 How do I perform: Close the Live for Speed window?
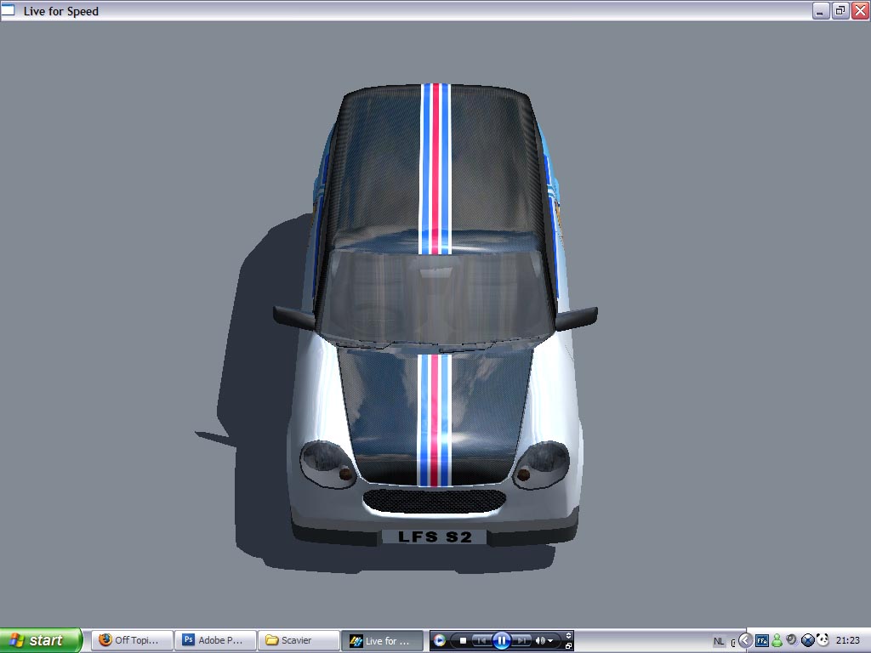point(860,10)
